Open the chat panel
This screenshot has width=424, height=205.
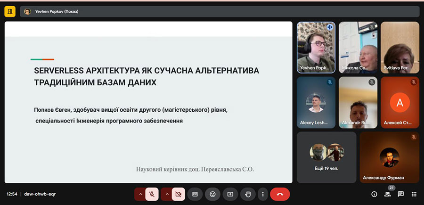click(401, 194)
